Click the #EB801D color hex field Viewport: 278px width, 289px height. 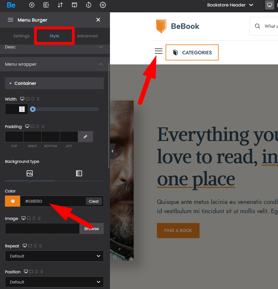pos(53,201)
